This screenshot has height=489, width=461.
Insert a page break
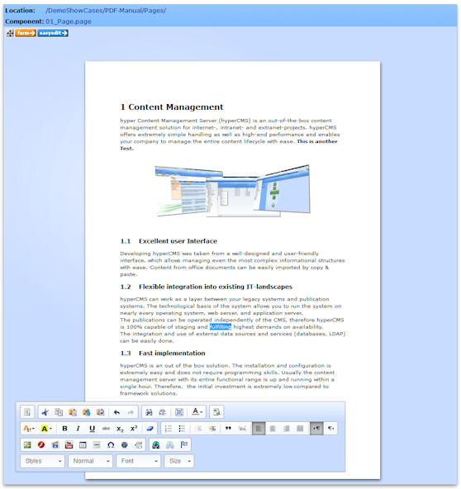tap(138, 445)
